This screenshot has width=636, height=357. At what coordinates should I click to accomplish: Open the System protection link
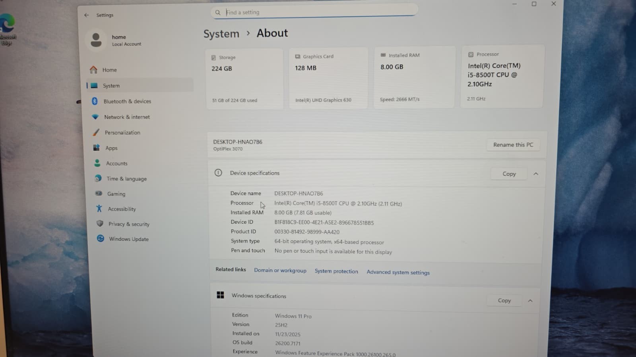click(x=336, y=271)
